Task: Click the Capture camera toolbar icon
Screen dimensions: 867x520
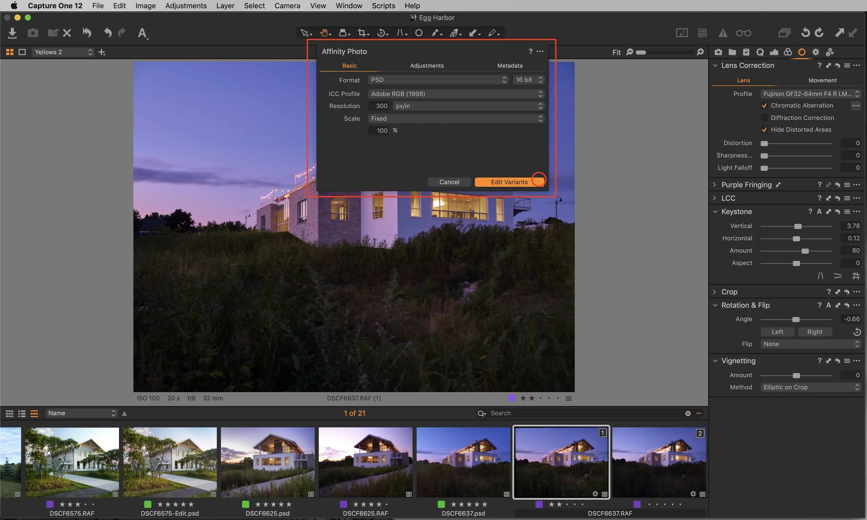Action: pyautogui.click(x=33, y=33)
